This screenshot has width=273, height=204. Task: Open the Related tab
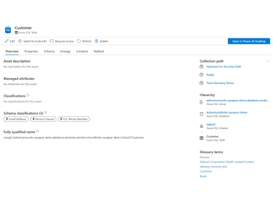click(99, 51)
